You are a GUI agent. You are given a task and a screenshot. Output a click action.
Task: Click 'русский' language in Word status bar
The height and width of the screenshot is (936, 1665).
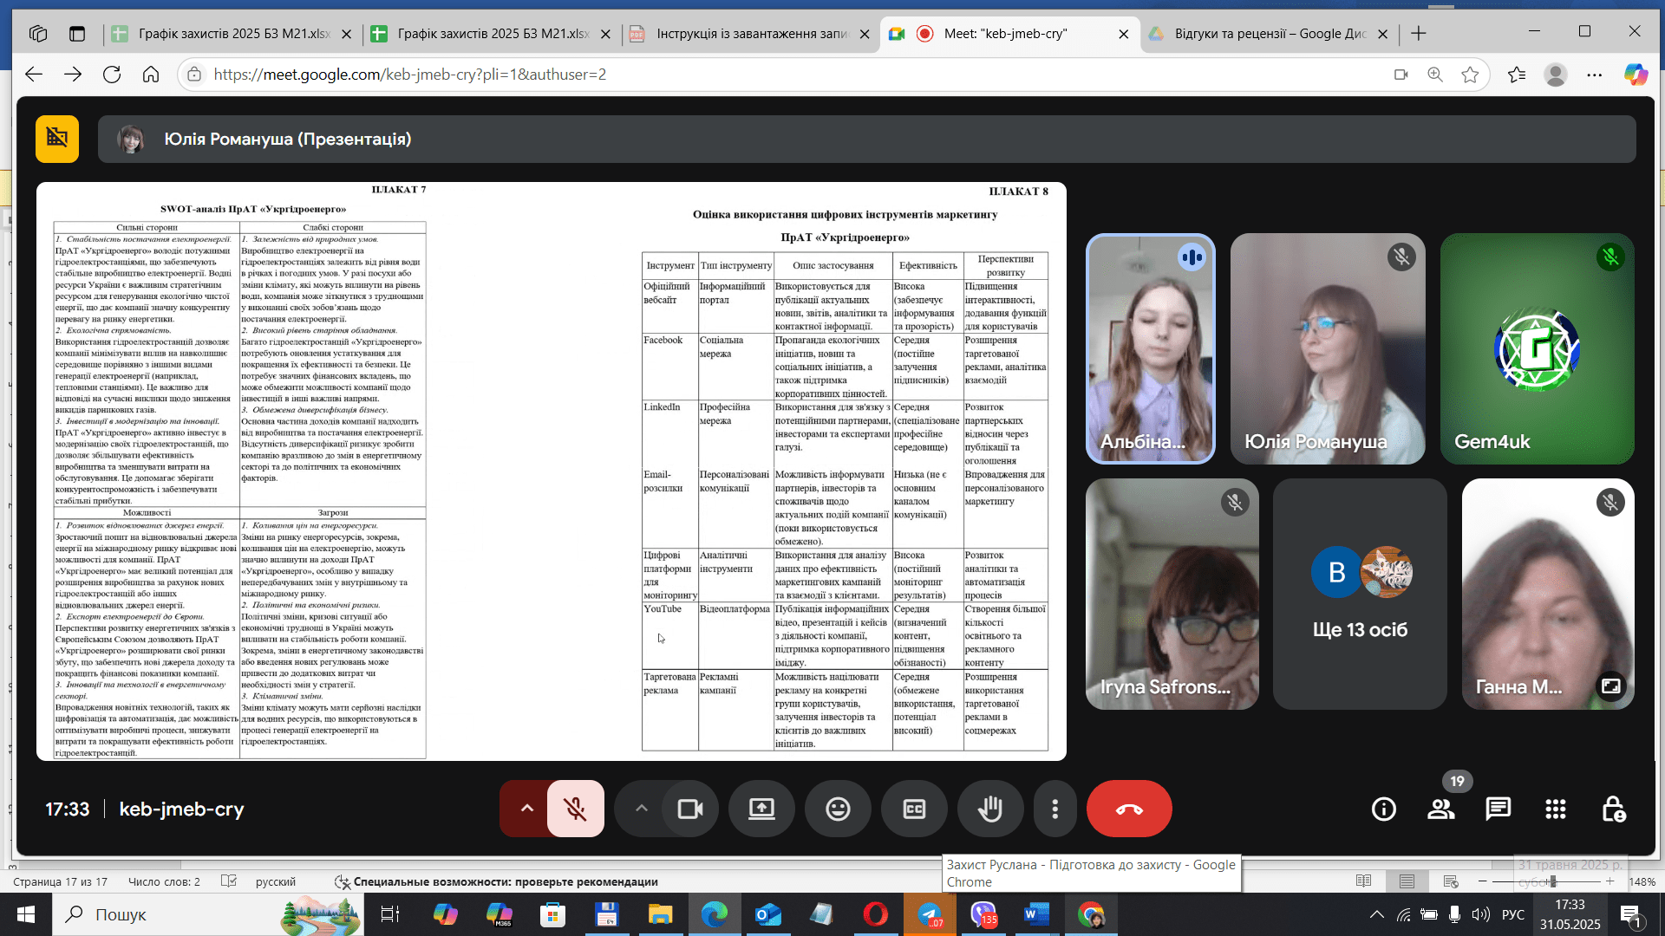click(x=276, y=881)
